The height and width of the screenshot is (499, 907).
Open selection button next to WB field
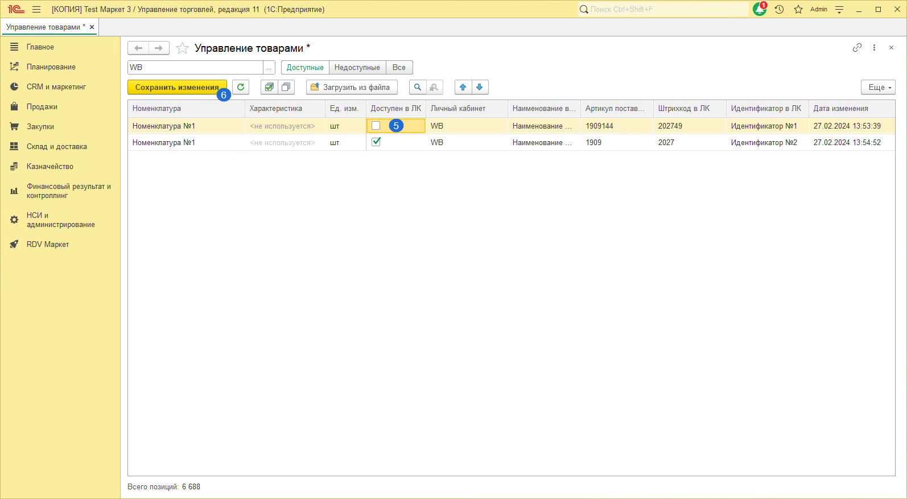tap(269, 68)
